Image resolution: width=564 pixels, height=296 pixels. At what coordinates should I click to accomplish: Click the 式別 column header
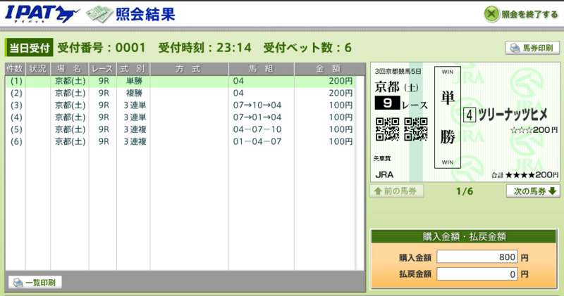133,69
